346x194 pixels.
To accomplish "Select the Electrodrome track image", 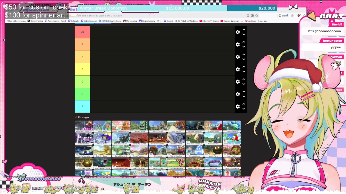I will 84,139.
